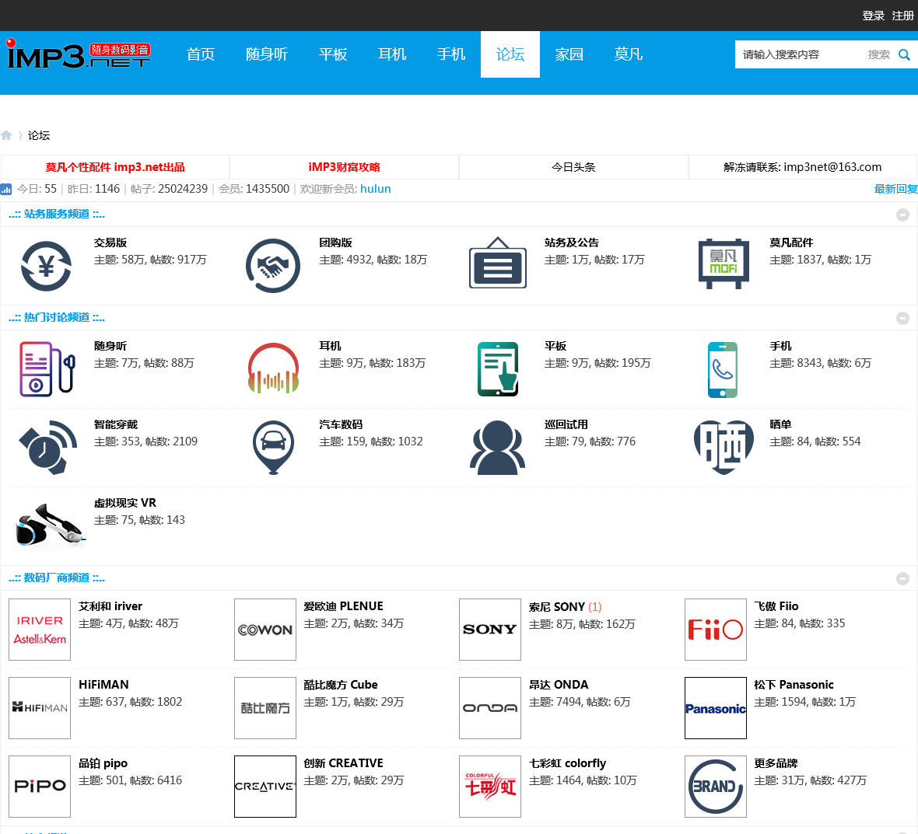This screenshot has width=918, height=834.
Task: Click the breadcrumb home icon
Action: coord(6,135)
